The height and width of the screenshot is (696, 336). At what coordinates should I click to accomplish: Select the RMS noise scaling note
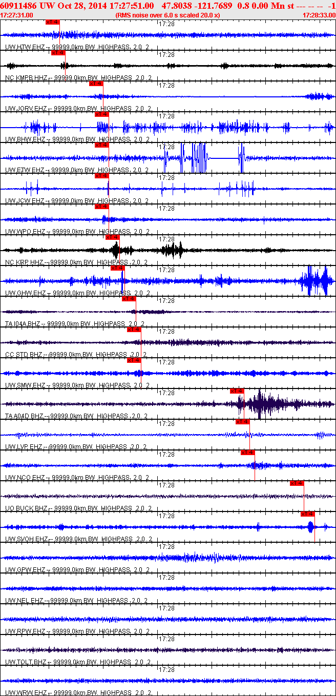[168, 15]
